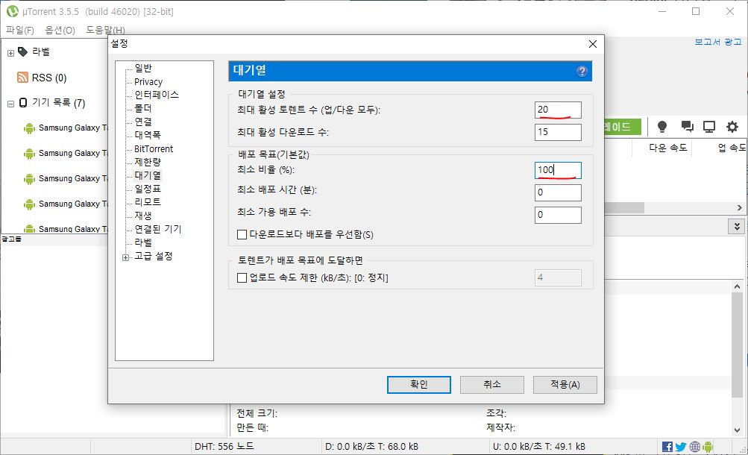The image size is (748, 455).
Task: Click the 최소 비율 (%) field
Action: [558, 170]
